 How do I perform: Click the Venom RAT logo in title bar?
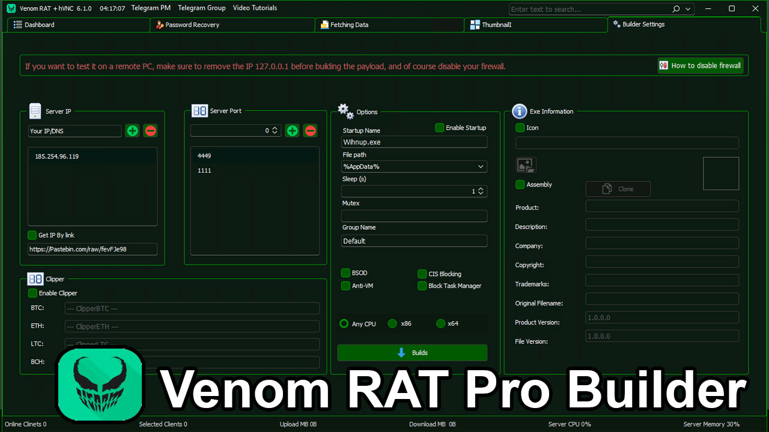[11, 8]
